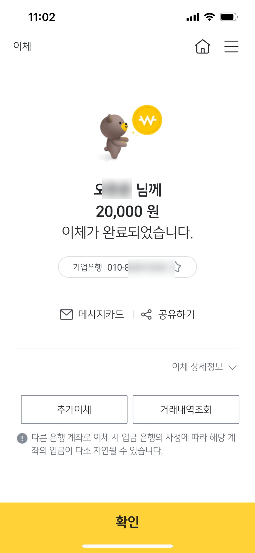Toggle the favorite star on account
This screenshot has height=553, width=255.
(178, 267)
